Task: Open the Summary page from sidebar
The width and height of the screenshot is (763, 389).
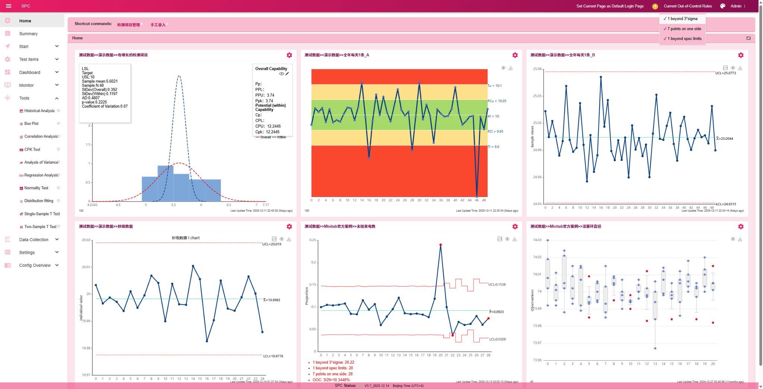Action: (x=28, y=34)
